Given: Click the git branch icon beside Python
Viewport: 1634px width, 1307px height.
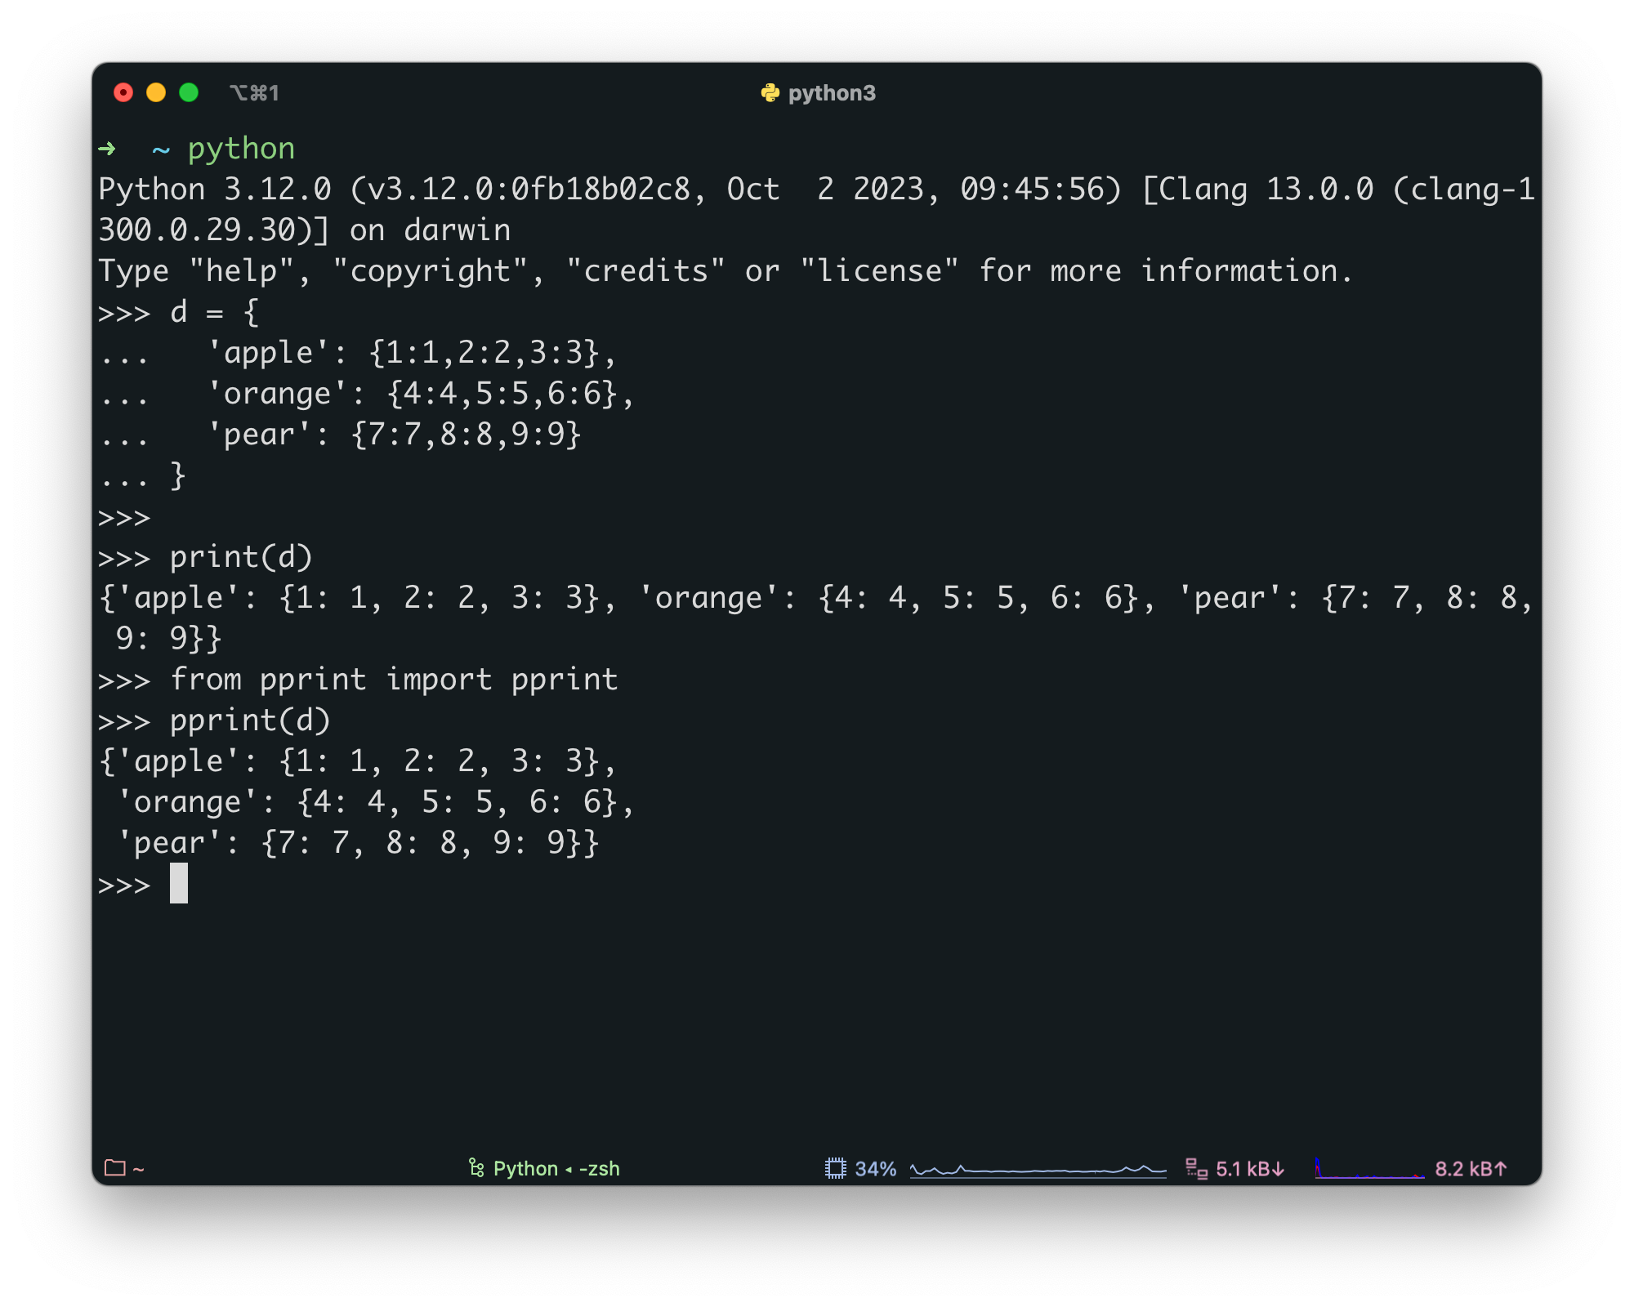Looking at the screenshot, I should pos(476,1168).
